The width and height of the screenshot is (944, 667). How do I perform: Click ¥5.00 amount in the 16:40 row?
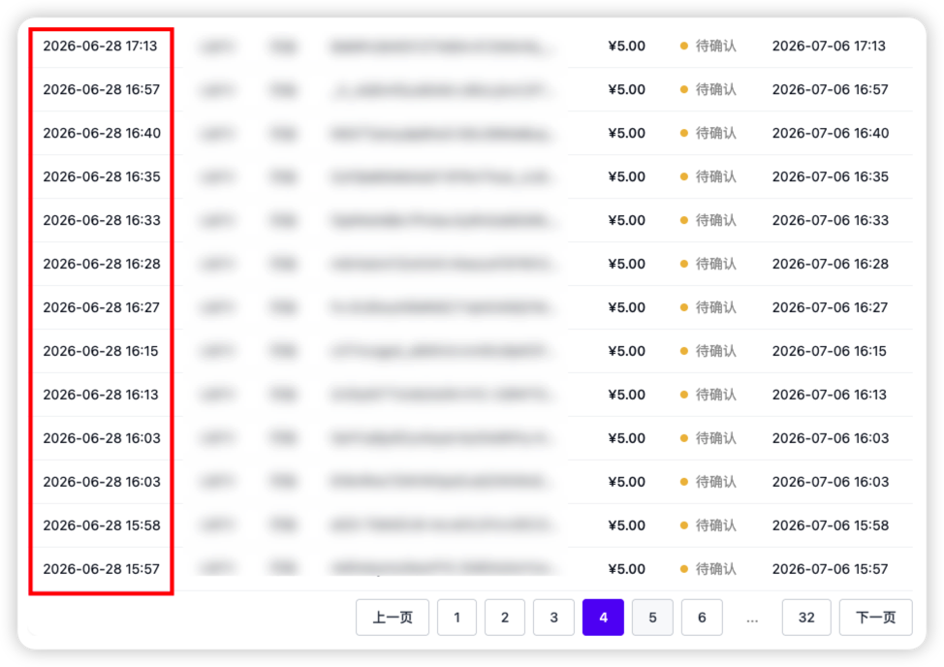point(627,133)
